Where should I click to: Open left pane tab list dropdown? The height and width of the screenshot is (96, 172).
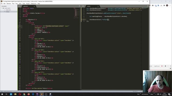tap(80, 6)
